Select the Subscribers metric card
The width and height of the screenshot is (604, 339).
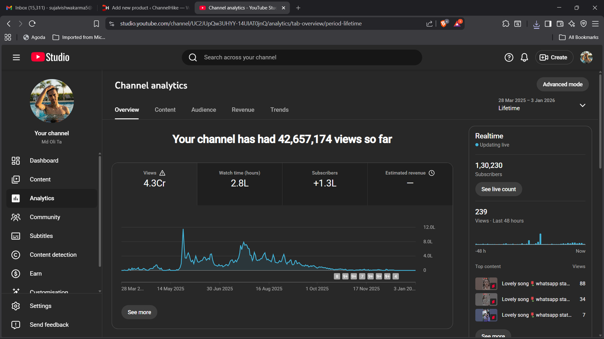coord(325,184)
